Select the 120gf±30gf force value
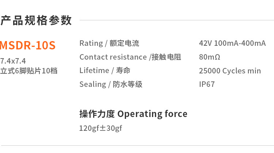This screenshot has height=153, width=274. (x=101, y=128)
